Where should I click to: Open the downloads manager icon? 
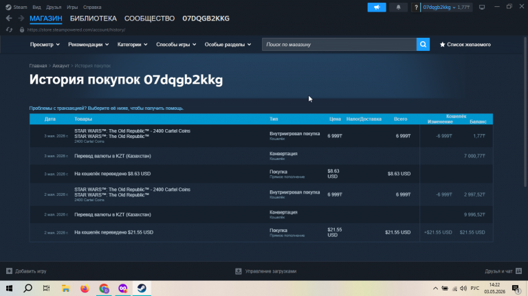pos(239,271)
